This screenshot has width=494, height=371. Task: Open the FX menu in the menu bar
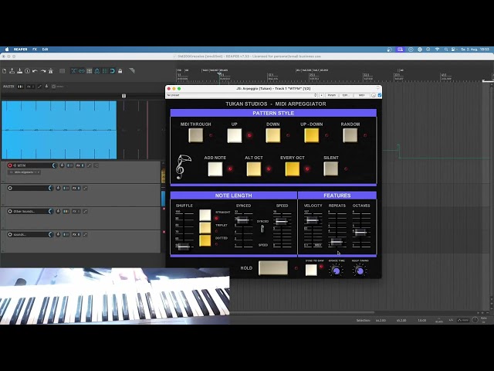(35, 49)
